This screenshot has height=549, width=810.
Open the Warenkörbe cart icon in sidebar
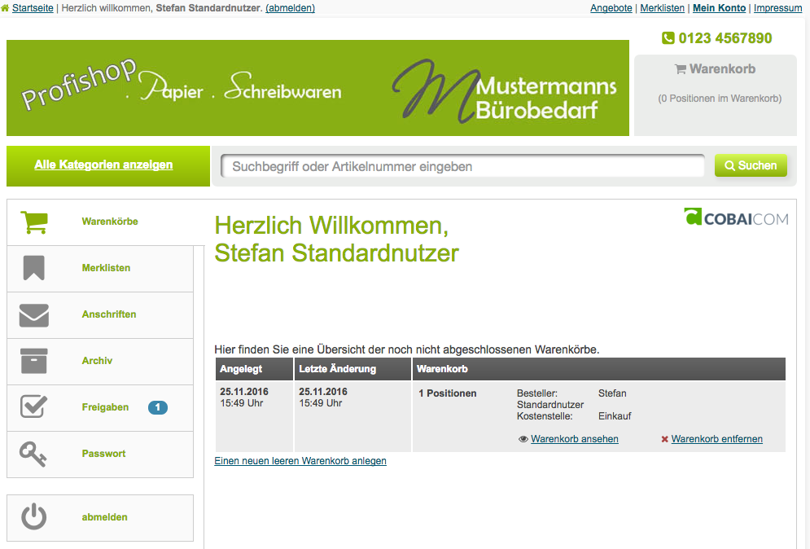coord(33,221)
